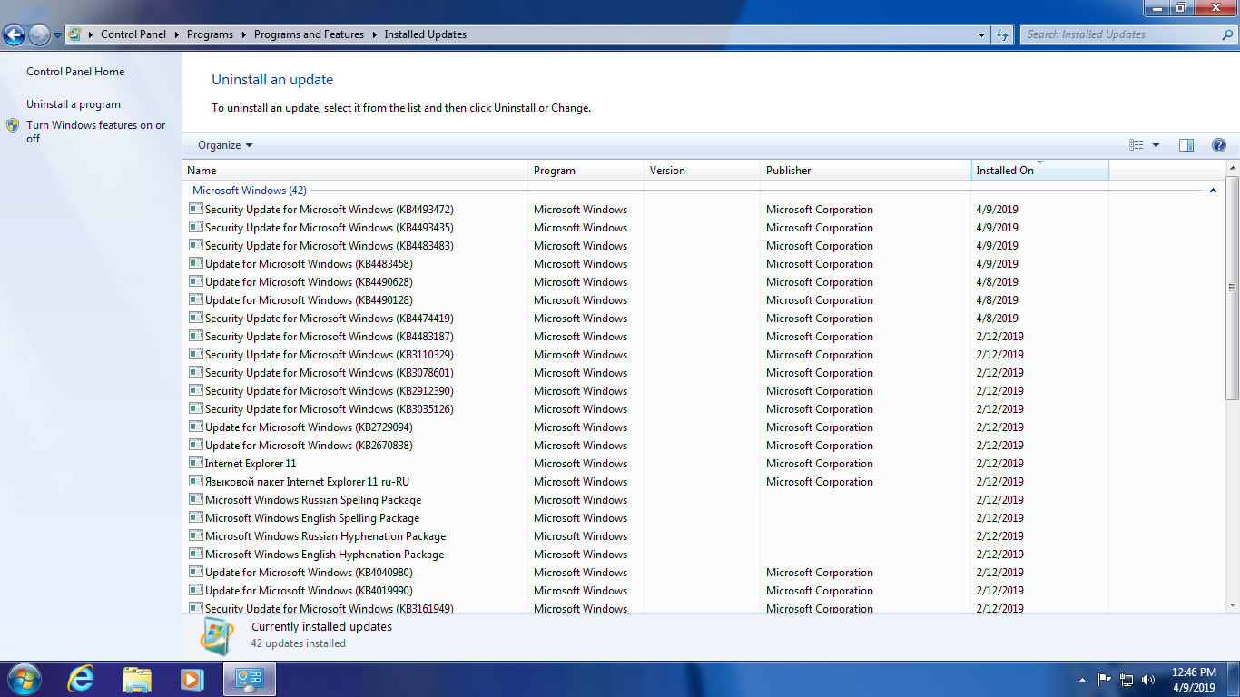Collapse the Microsoft Windows (42) group
Screen dimensions: 1240x697
pos(1213,191)
